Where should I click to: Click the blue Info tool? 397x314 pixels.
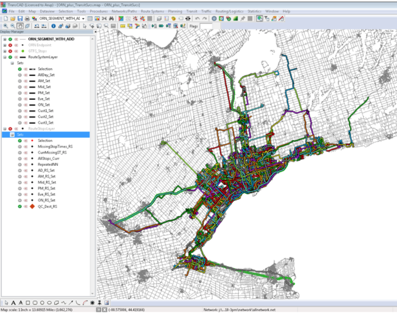[54, 26]
